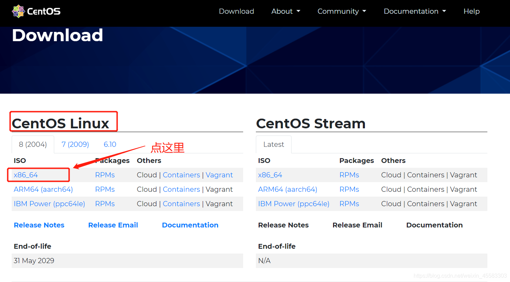The height and width of the screenshot is (282, 510).
Task: Open RPMs for x86_64 in CentOS Stream
Action: click(349, 175)
